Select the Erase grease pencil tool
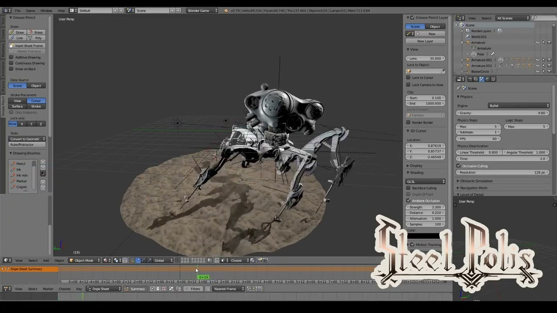Image resolution: width=557 pixels, height=313 pixels. click(36, 32)
